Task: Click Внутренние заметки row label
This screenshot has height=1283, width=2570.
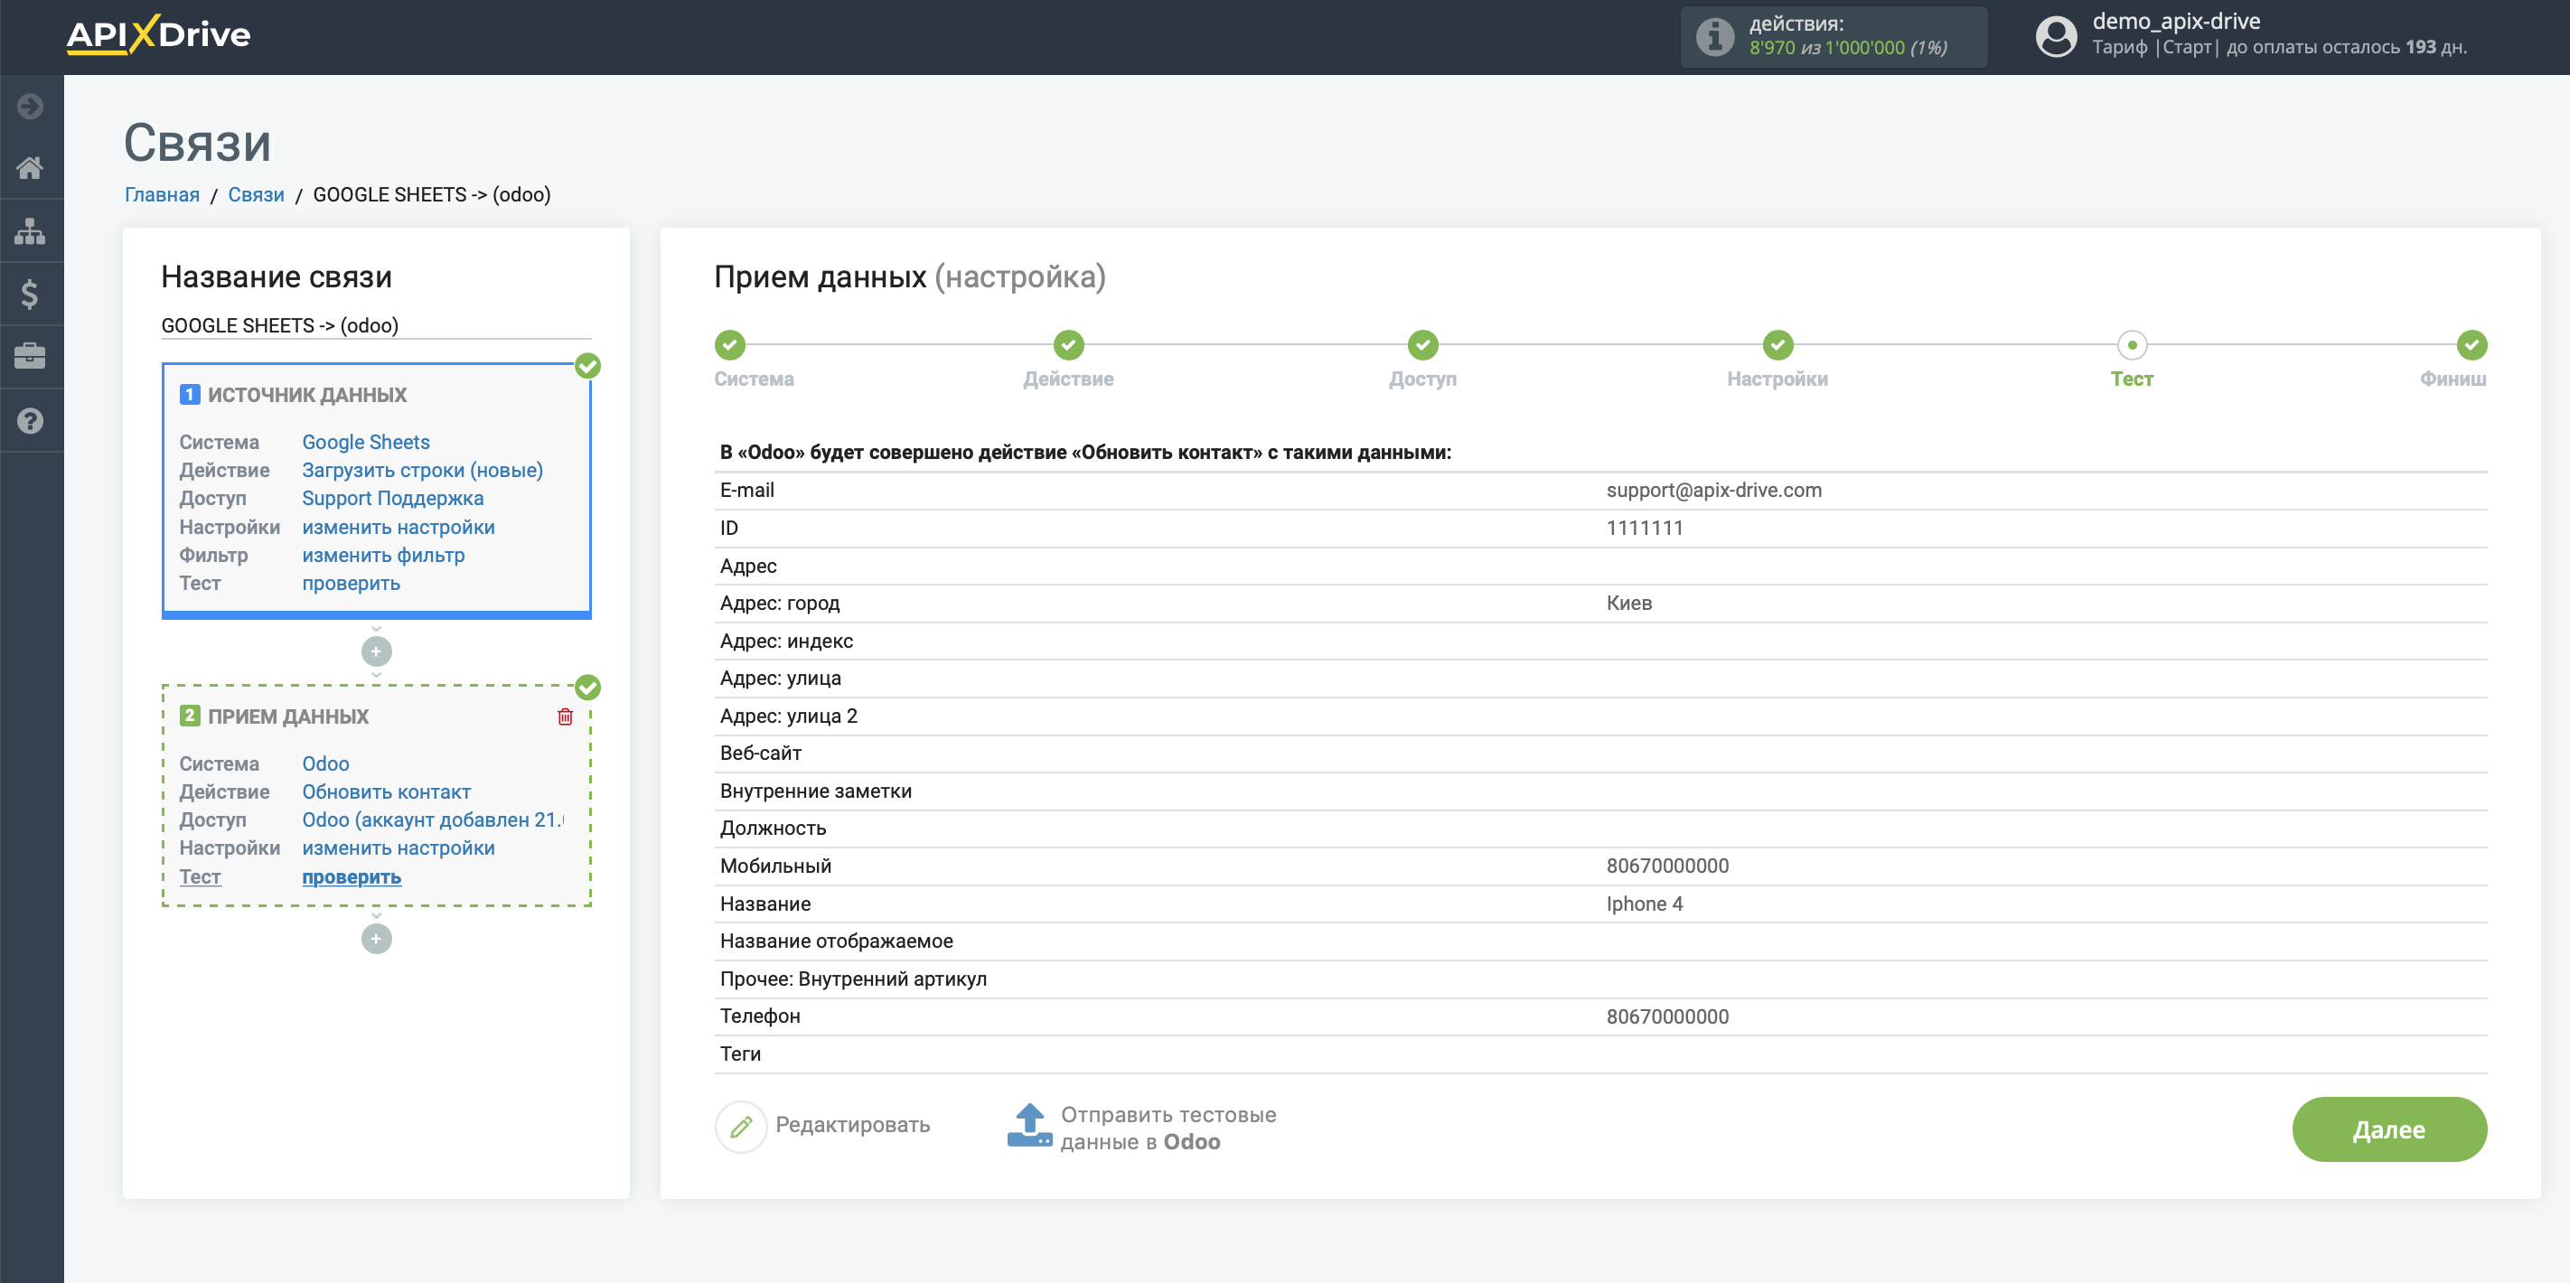Action: (x=815, y=791)
